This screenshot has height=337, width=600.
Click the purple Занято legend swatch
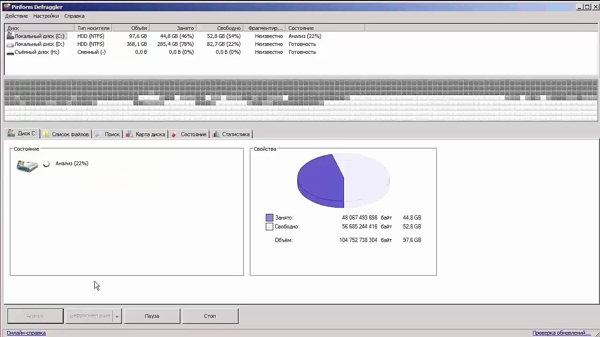point(270,218)
